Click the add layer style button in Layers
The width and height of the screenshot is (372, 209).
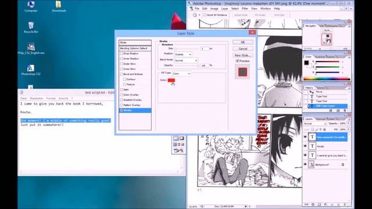pyautogui.click(x=313, y=204)
